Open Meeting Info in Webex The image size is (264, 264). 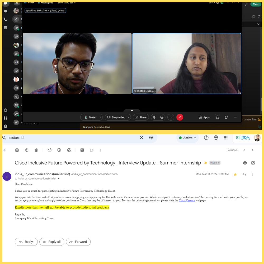(x=46, y=3)
